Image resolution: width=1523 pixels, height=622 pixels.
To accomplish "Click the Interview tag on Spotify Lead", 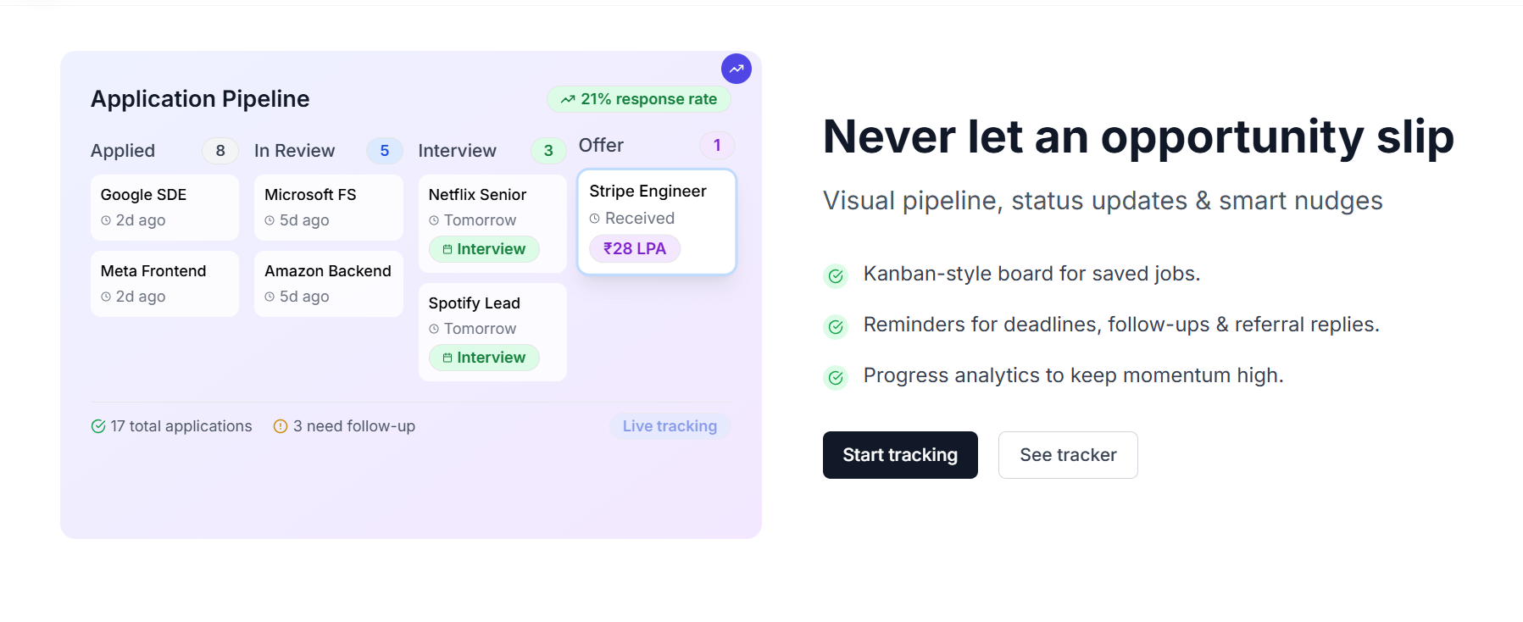I will click(484, 358).
